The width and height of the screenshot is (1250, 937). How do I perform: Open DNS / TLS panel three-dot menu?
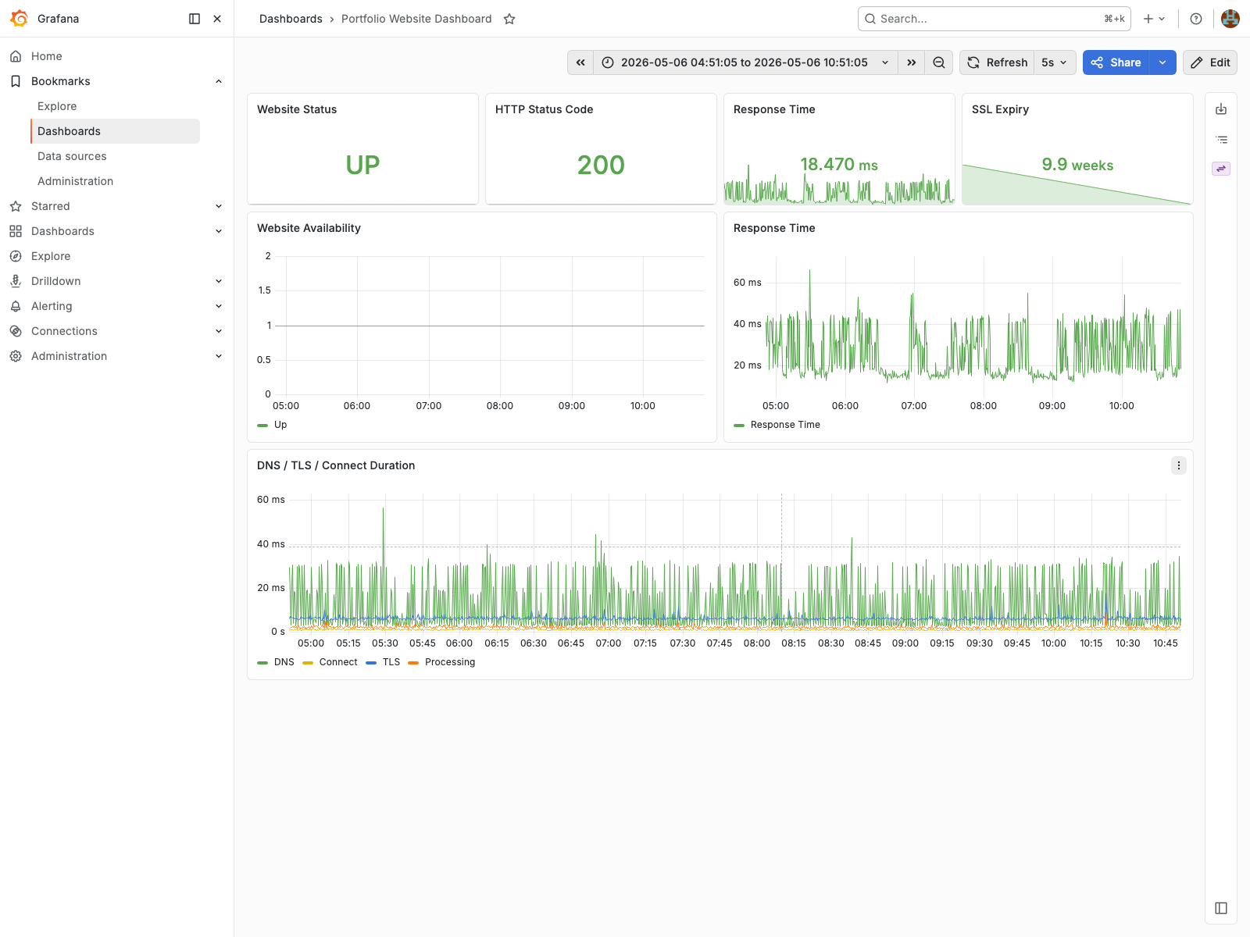[1179, 465]
